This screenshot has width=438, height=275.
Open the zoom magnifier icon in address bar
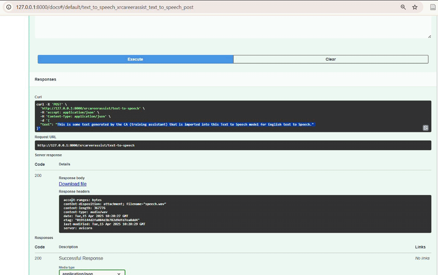(x=403, y=7)
